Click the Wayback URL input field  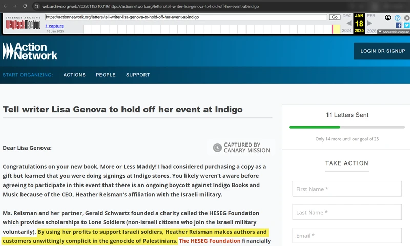click(186, 17)
